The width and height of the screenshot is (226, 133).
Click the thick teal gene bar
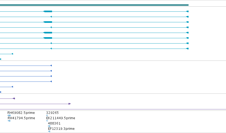coord(94,5)
